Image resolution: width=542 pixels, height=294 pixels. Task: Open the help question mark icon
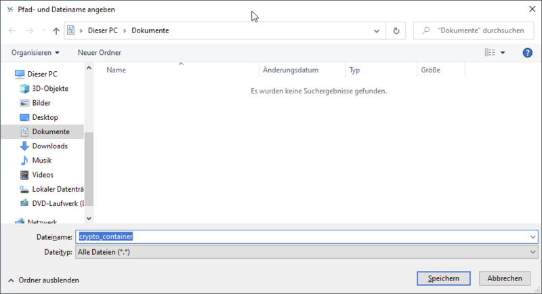527,52
